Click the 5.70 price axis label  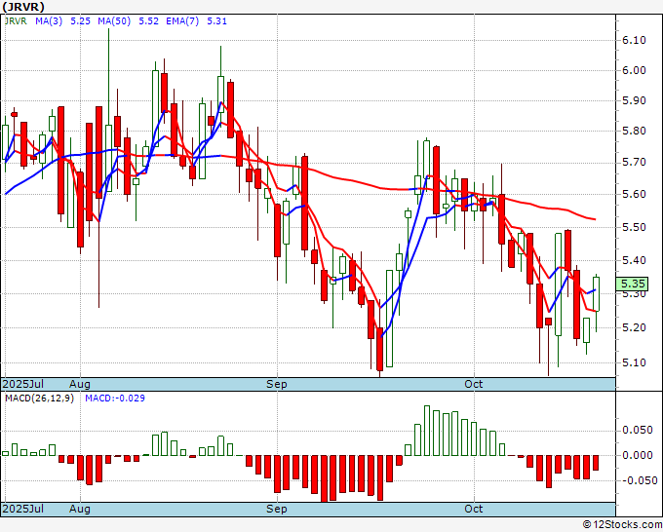[635, 163]
